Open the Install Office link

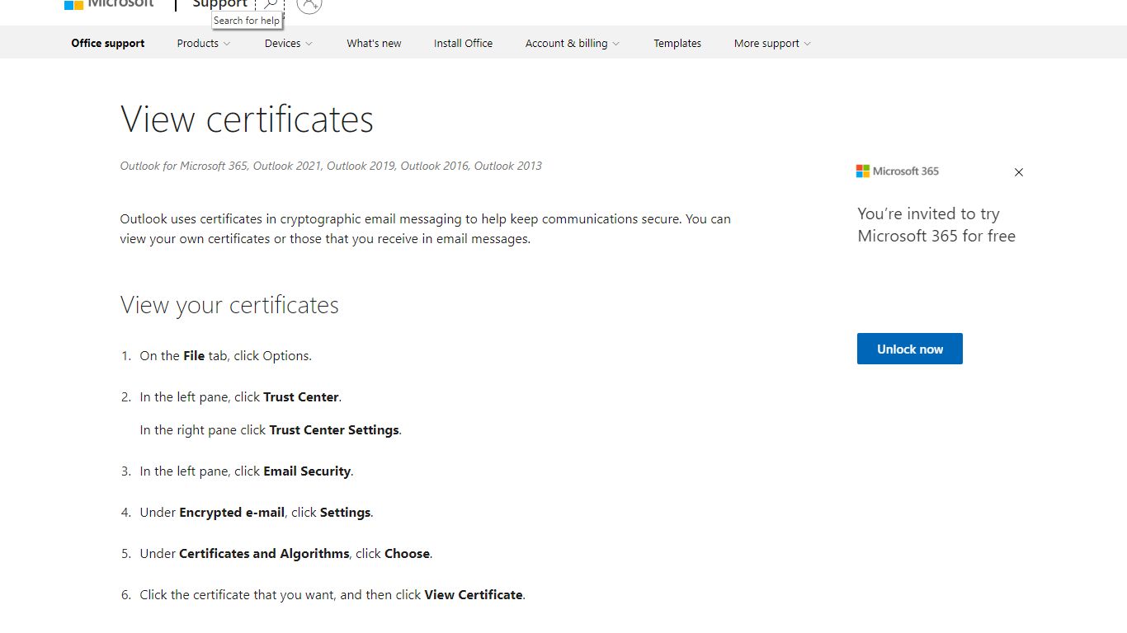463,43
